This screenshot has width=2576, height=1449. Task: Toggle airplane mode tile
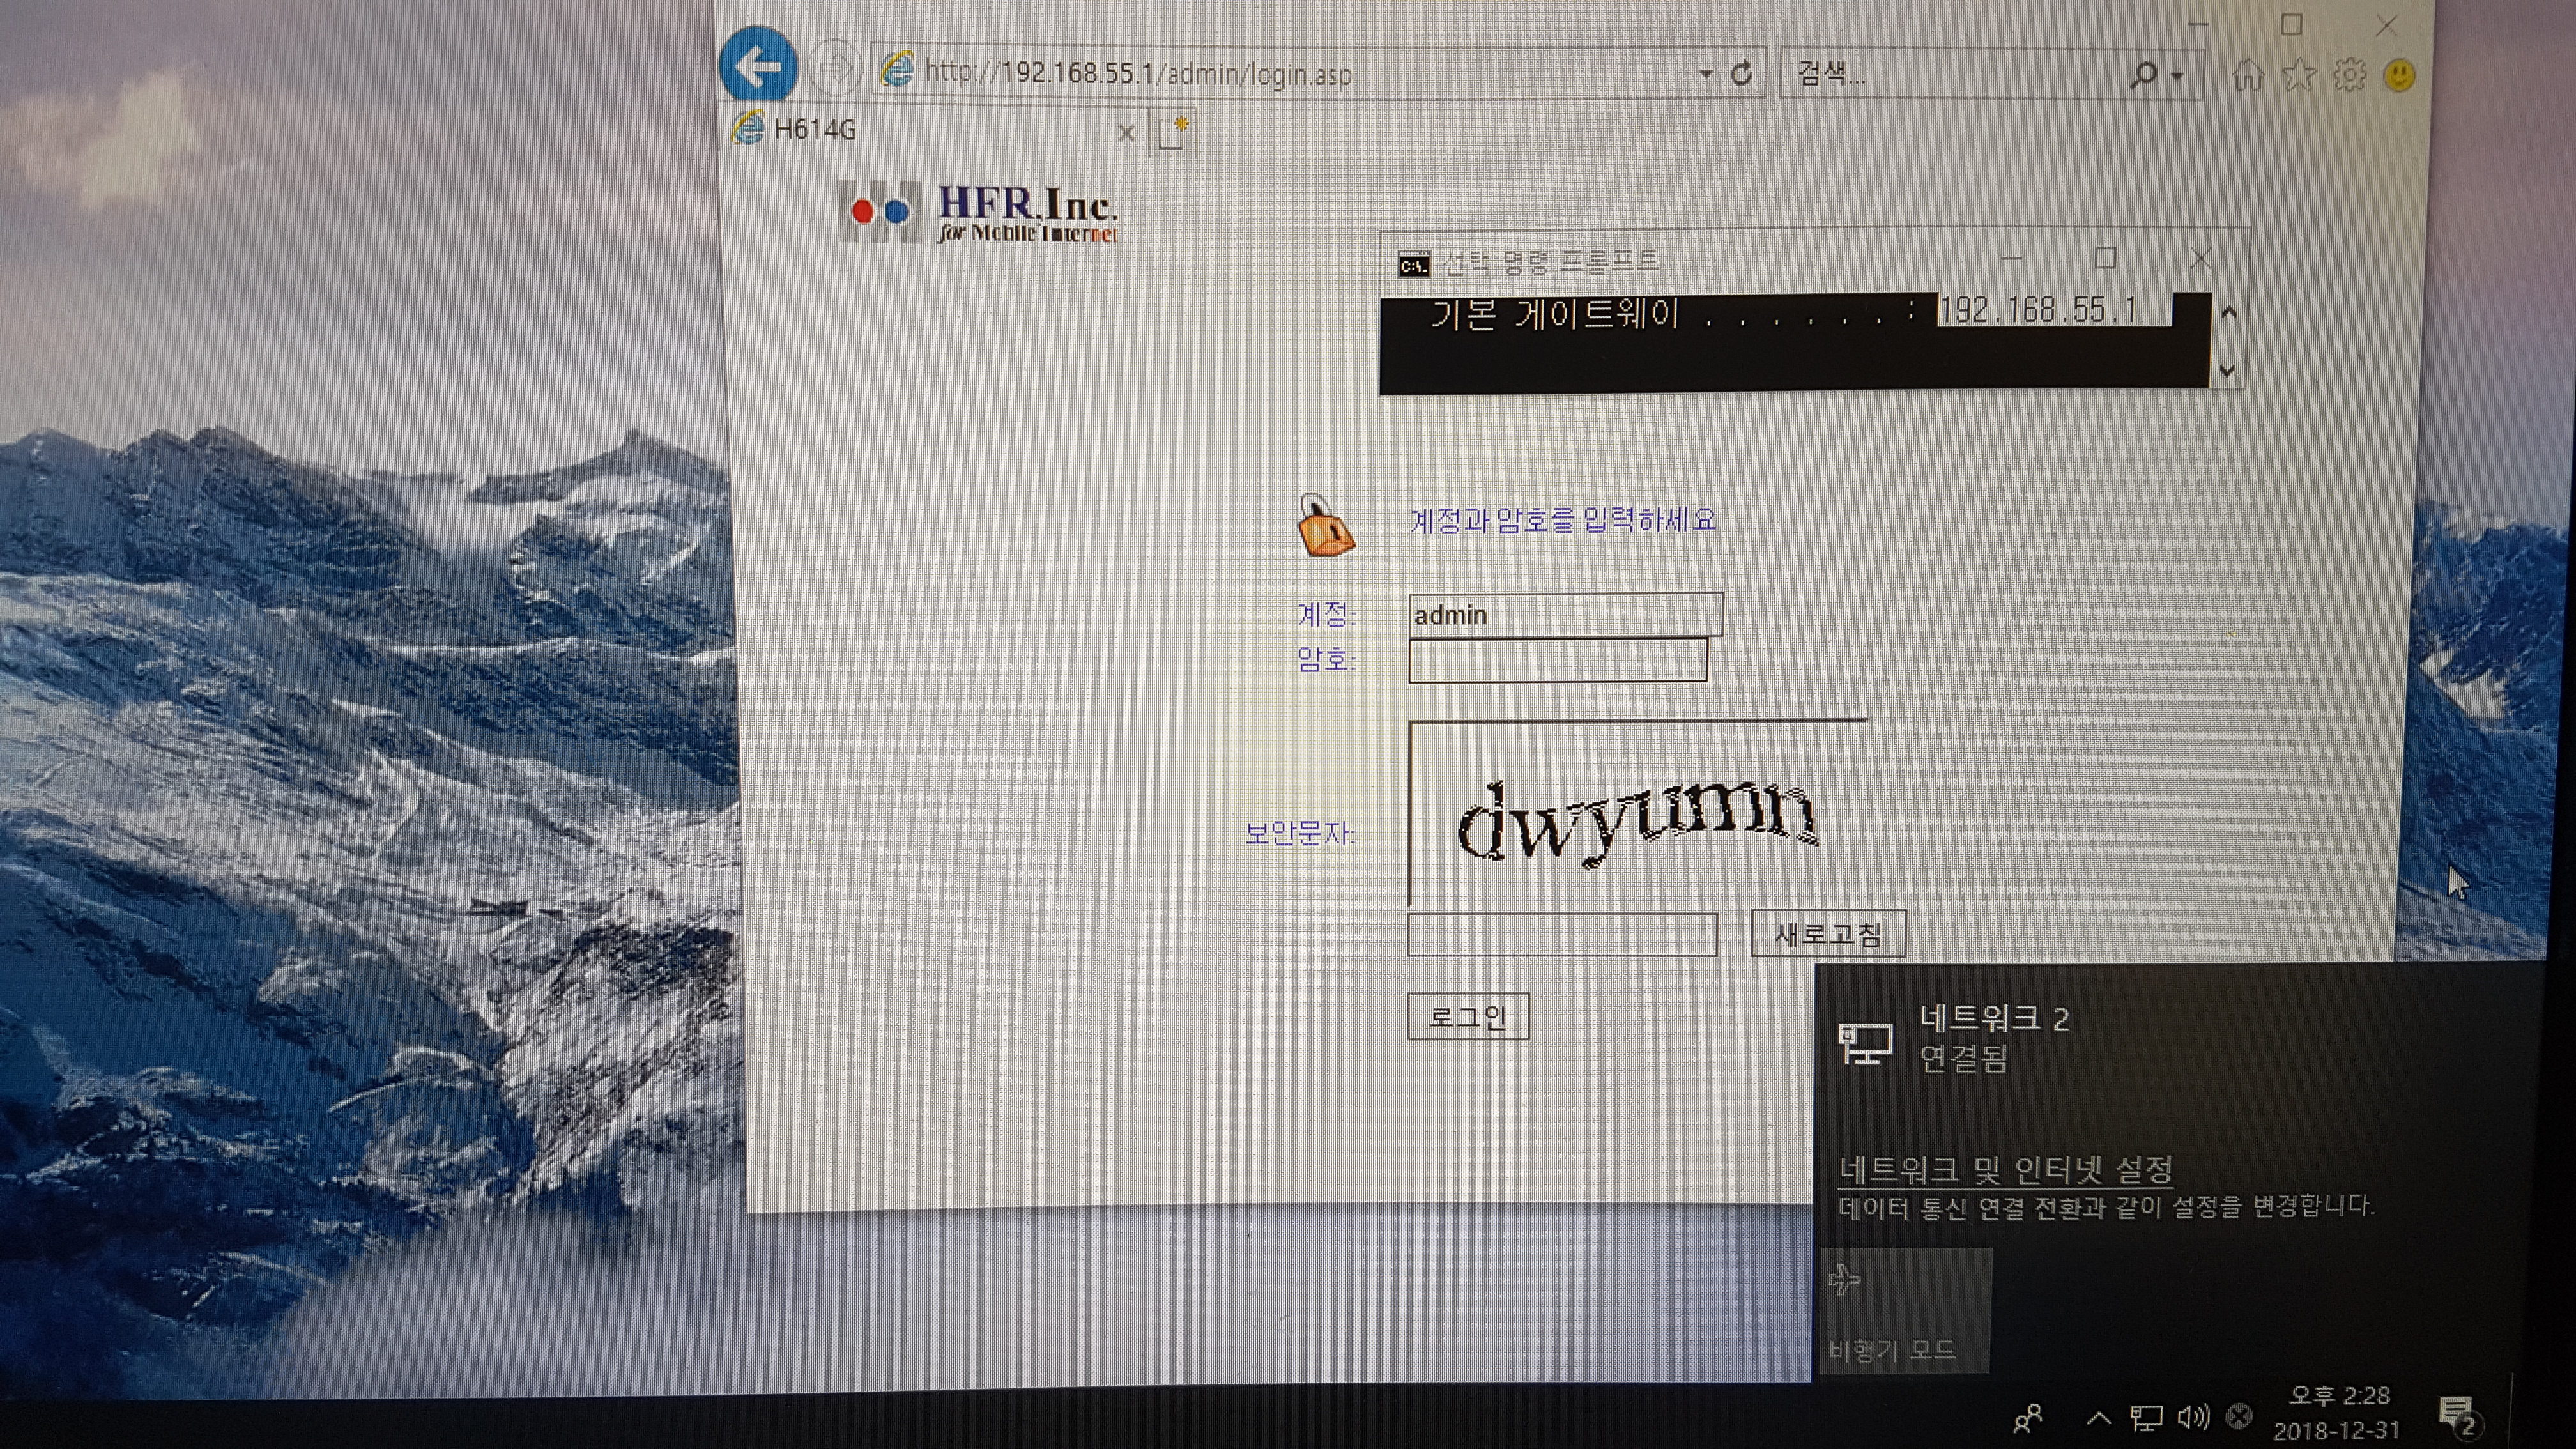pos(1904,1311)
